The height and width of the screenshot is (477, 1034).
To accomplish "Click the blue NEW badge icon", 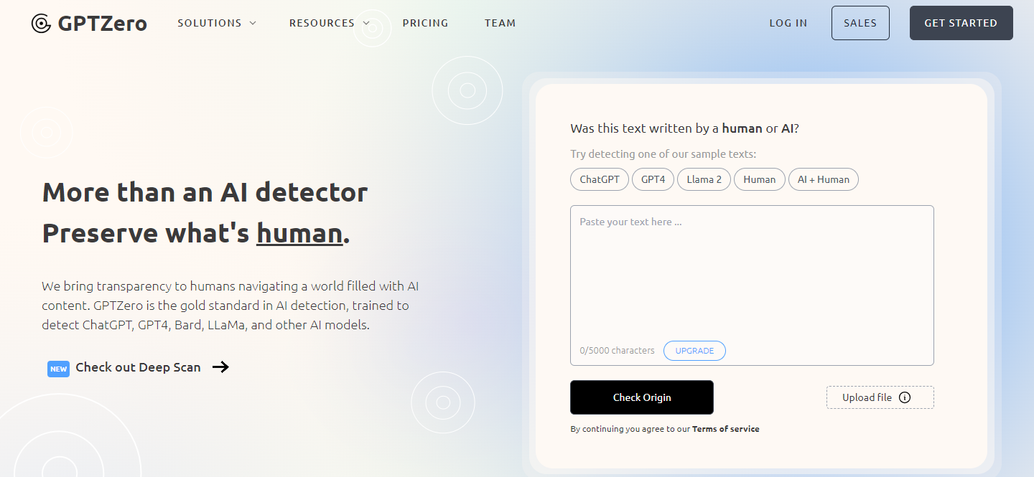I will (58, 369).
